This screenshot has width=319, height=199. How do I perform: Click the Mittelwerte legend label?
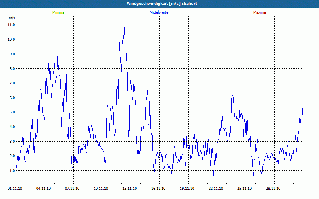(159, 12)
